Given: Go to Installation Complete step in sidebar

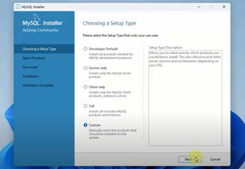Looking at the screenshot, I should (x=38, y=85).
